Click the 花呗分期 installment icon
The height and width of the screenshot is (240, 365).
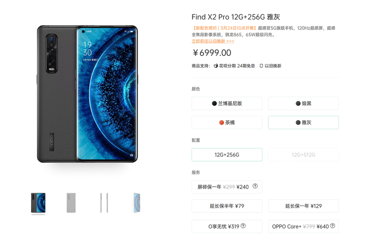coord(216,66)
